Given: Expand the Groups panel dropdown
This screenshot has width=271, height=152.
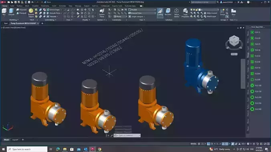Looking at the screenshot, I should (x=224, y=20).
